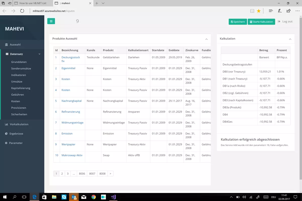Screen dimensions: 302x201
Task: Add this page to browser favorites star
Action: (258, 11)
